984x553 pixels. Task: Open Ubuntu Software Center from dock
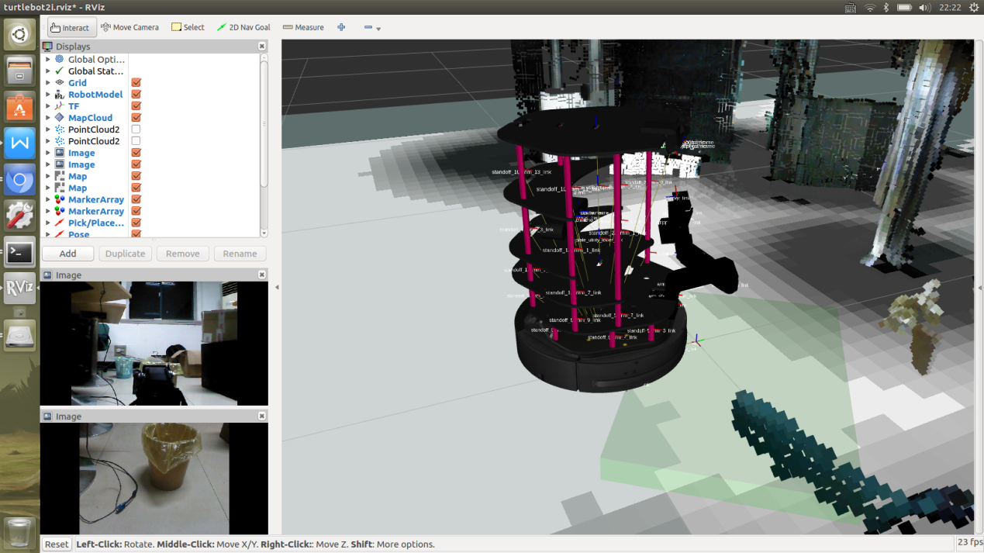20,107
